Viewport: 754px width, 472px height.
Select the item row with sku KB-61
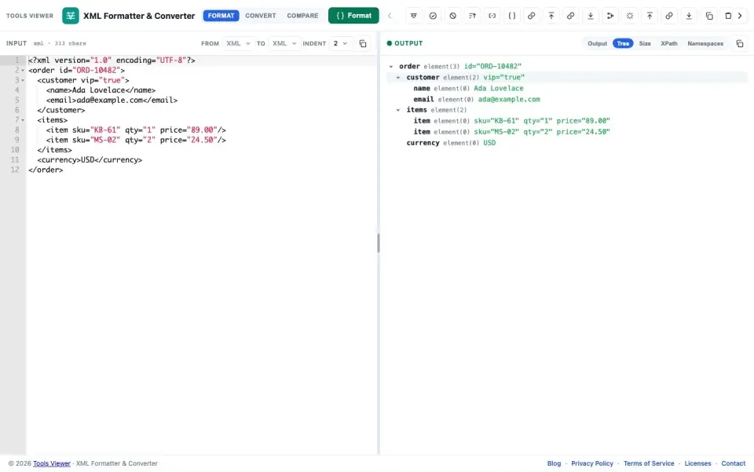tap(567, 121)
